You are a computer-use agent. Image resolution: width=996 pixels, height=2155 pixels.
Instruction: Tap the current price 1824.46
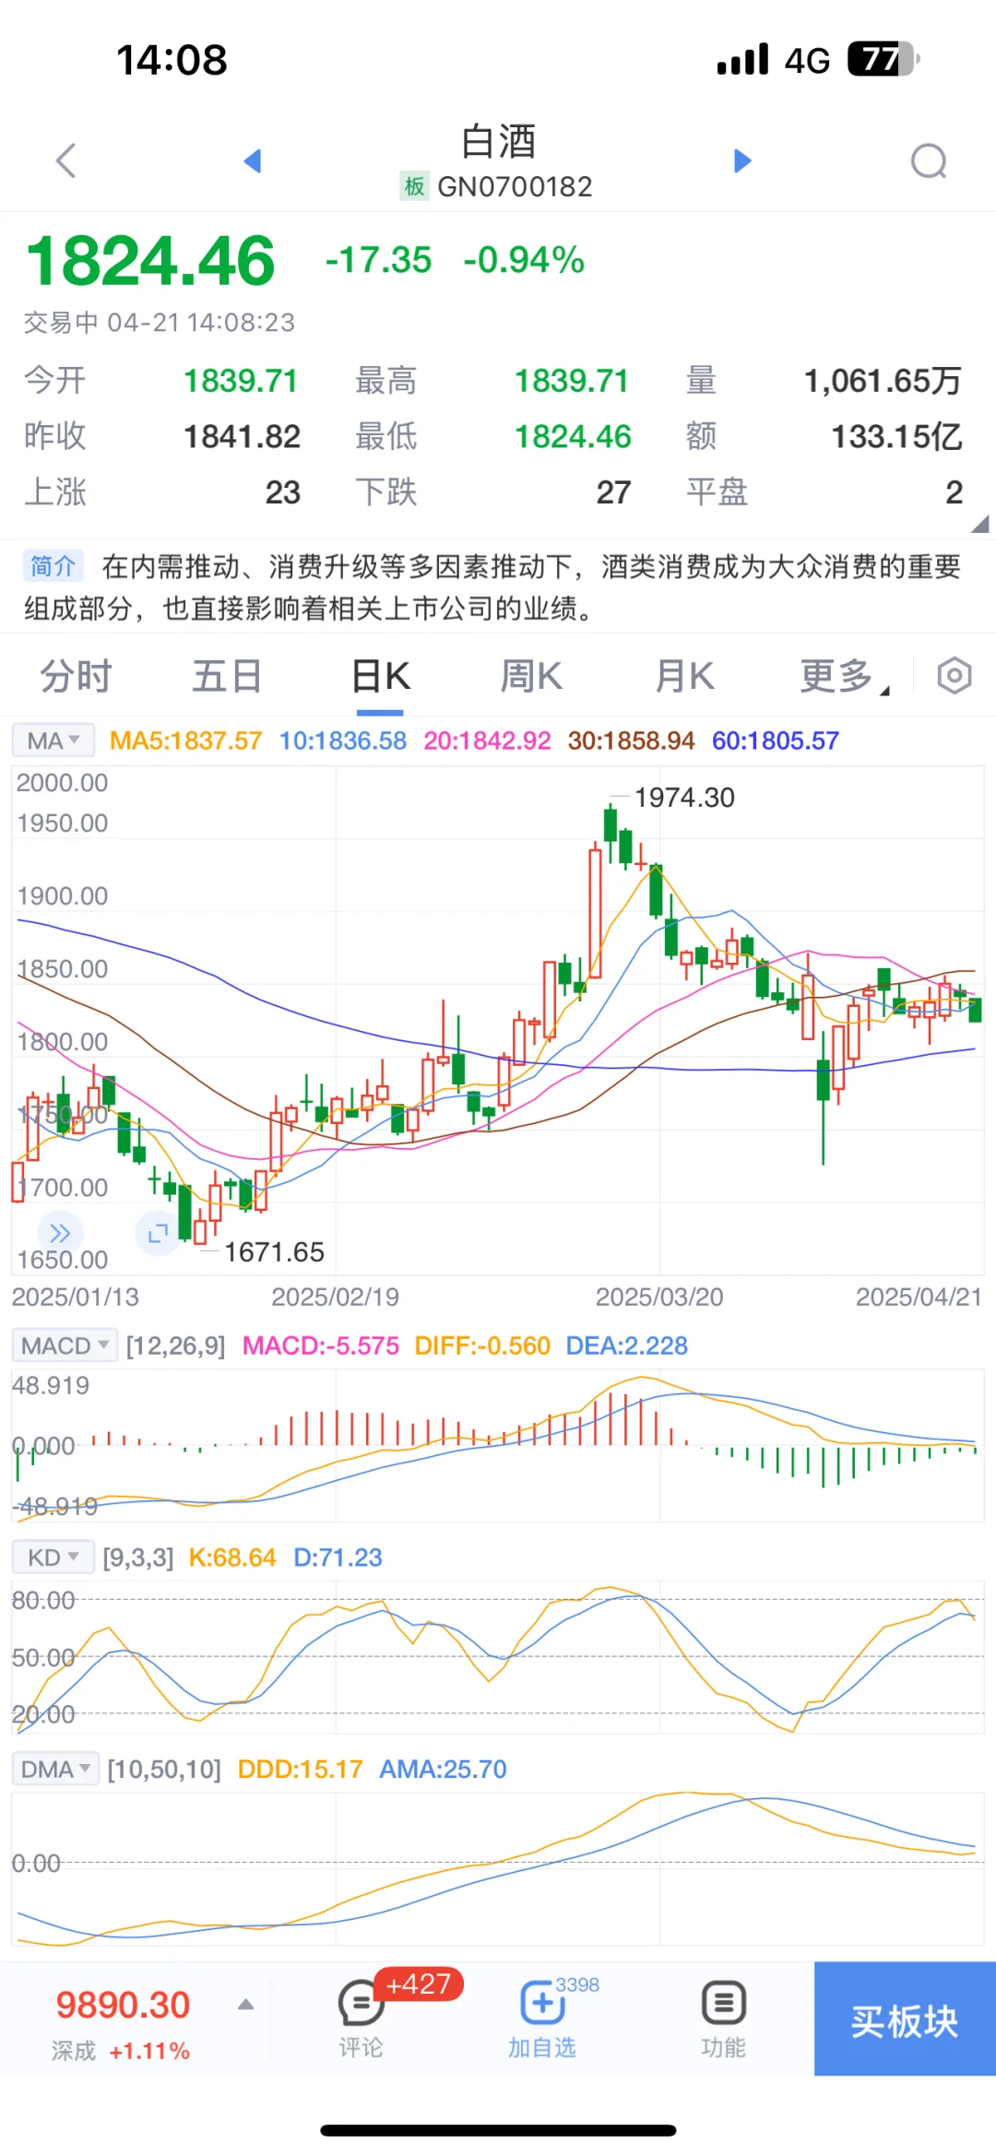(150, 260)
